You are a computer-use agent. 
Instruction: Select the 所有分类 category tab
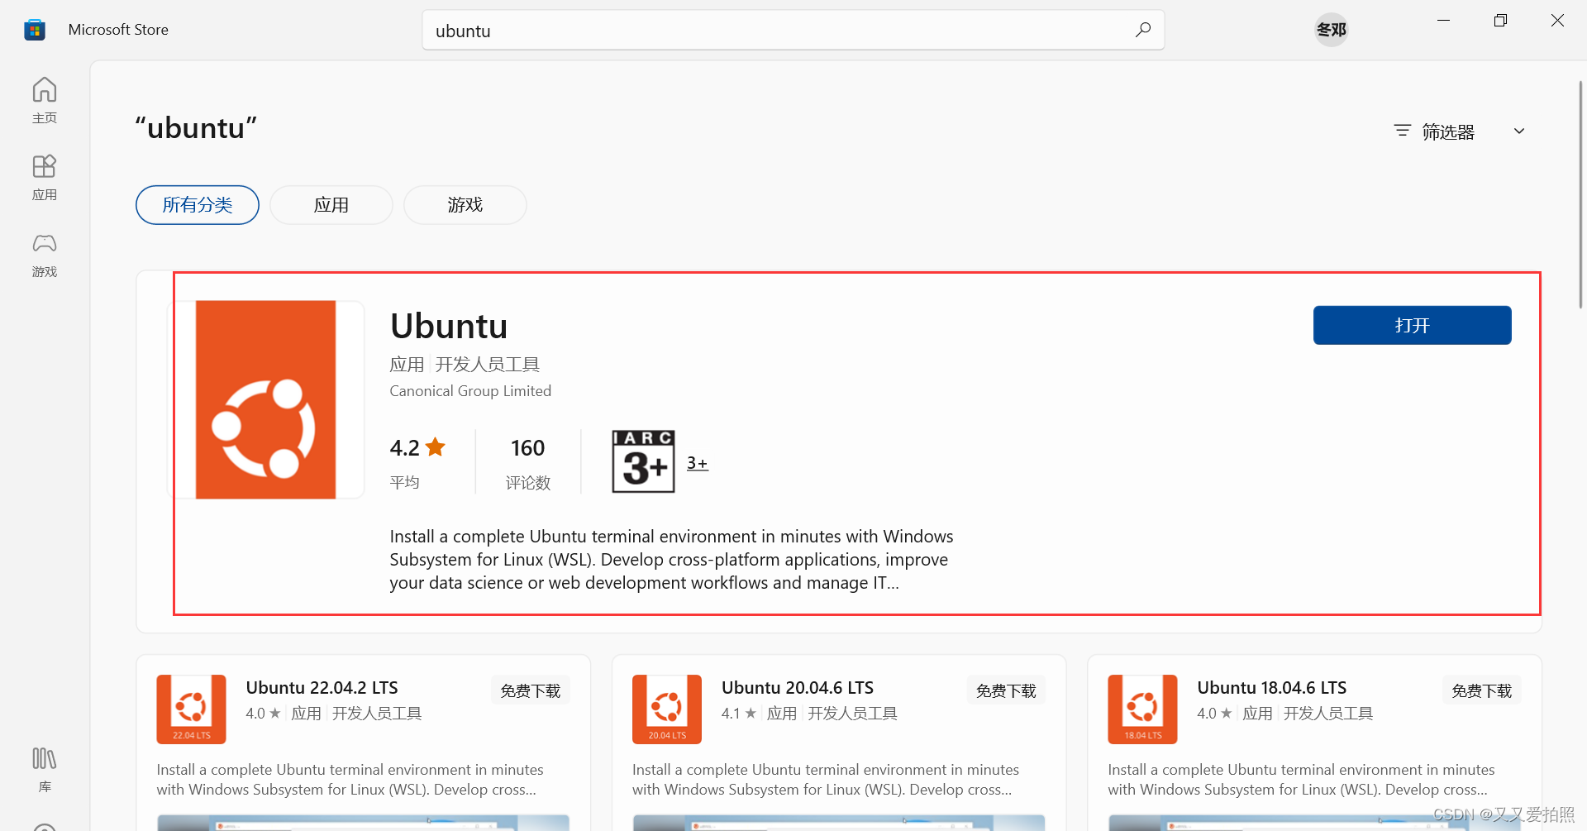pyautogui.click(x=198, y=205)
